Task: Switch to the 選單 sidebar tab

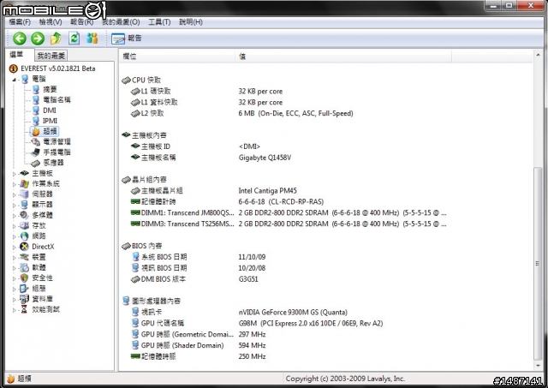Action: (x=16, y=55)
